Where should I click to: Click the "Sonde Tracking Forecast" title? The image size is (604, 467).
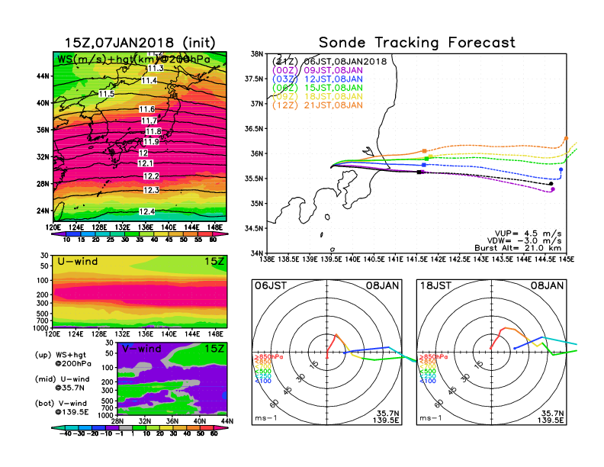[x=417, y=43]
